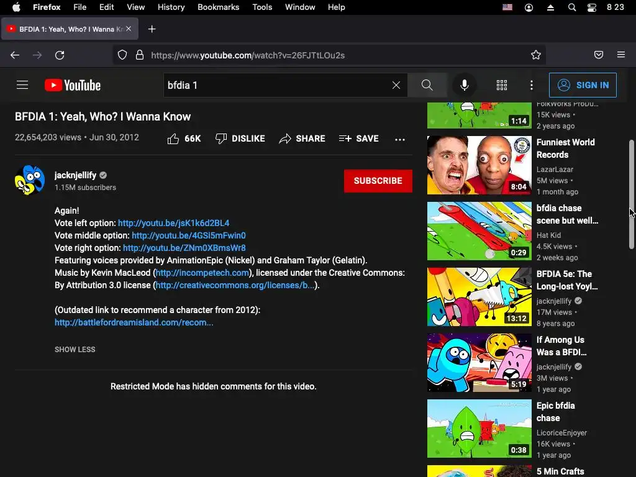Open the File menu

(x=79, y=7)
